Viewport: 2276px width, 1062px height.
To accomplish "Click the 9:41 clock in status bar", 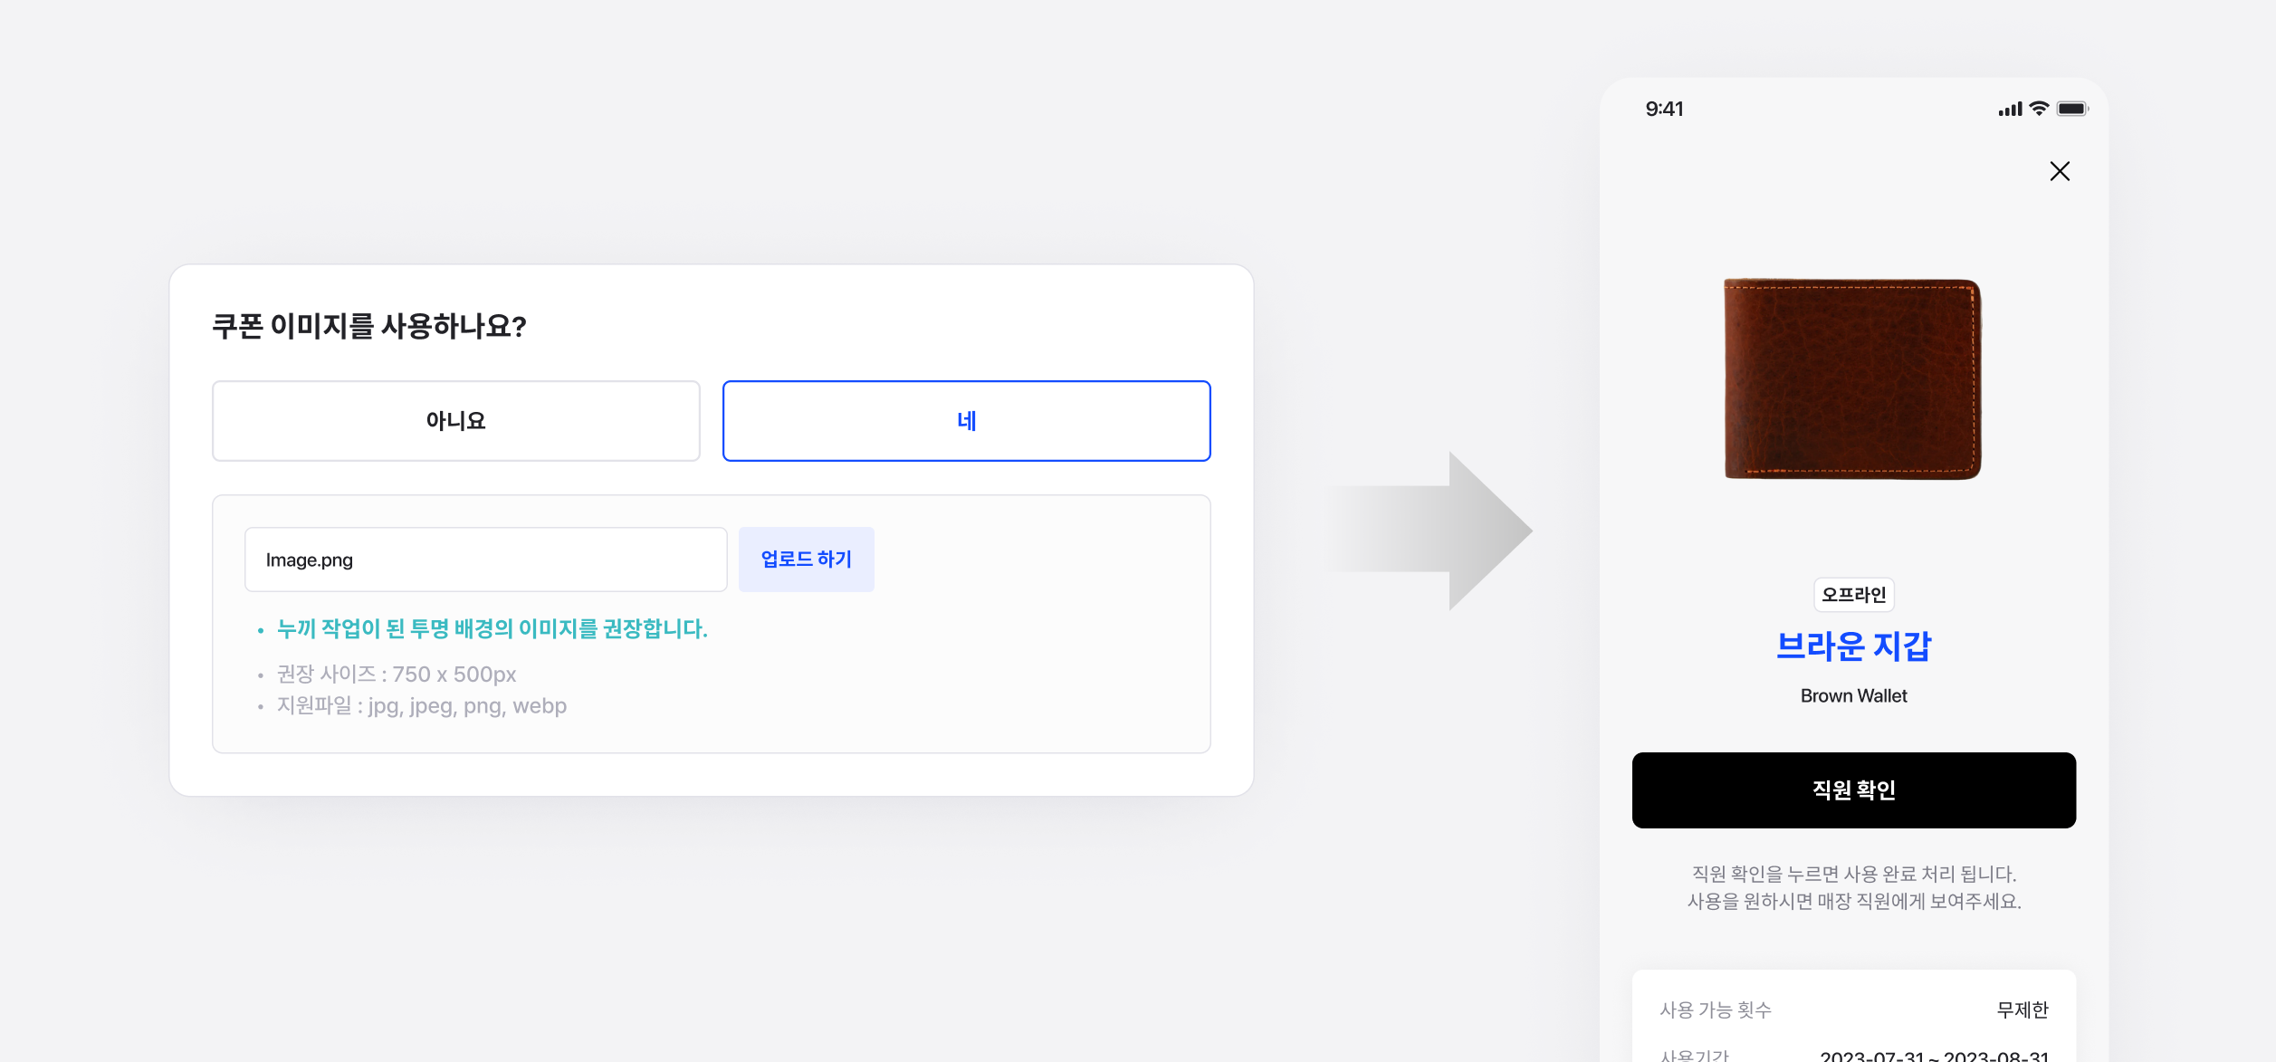I will point(1664,109).
